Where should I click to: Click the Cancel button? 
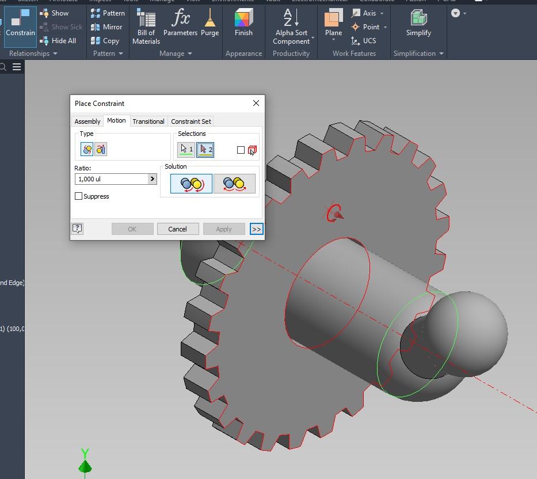[x=178, y=229]
